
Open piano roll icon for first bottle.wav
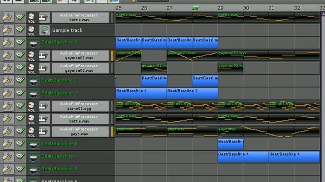[x=44, y=17]
